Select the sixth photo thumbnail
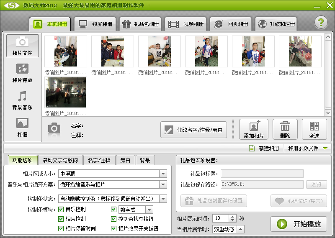The image size is (335, 238). (x=300, y=51)
